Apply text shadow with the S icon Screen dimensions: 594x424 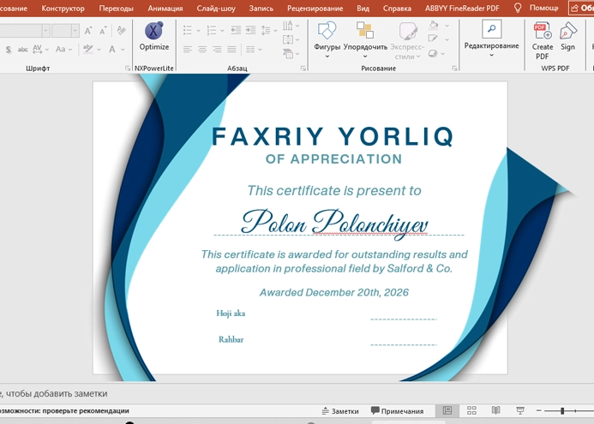pos(9,49)
